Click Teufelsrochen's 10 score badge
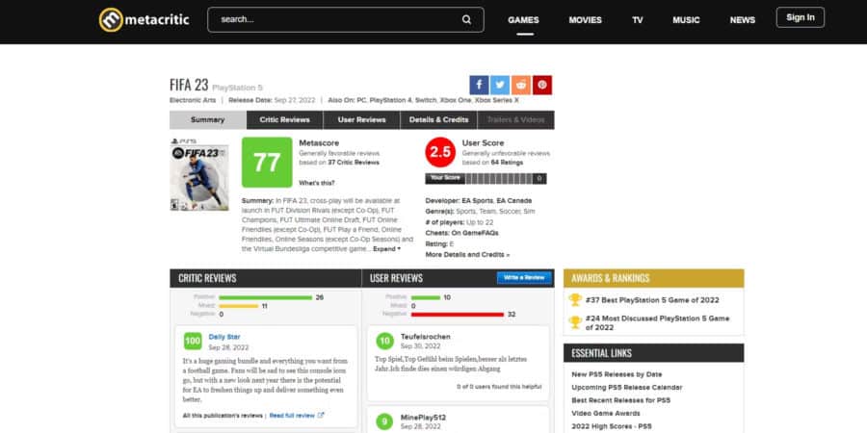867x433 pixels. pos(384,342)
